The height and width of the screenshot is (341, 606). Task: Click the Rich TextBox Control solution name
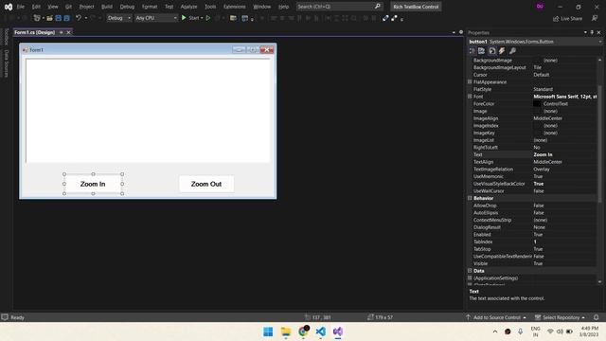point(416,7)
